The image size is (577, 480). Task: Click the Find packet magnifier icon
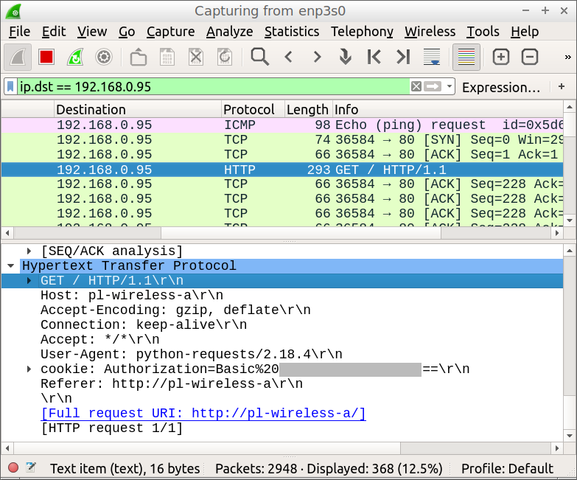pos(259,57)
